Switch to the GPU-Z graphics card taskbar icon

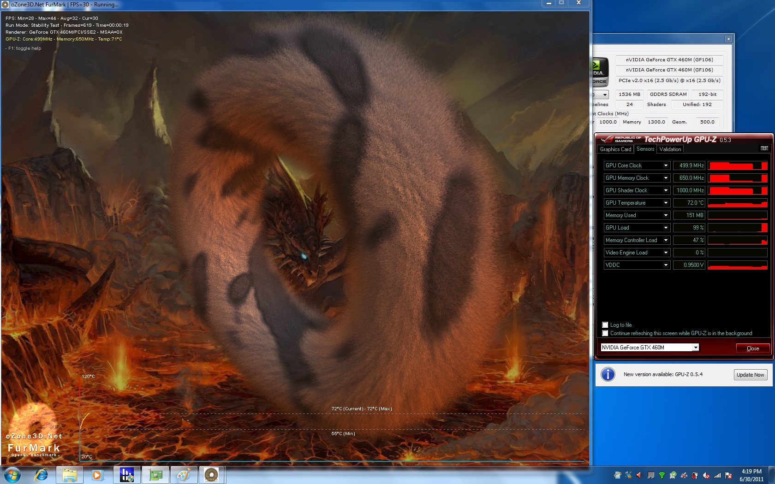click(x=155, y=475)
